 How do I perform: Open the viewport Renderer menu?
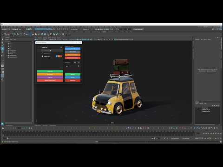[x=54, y=38]
